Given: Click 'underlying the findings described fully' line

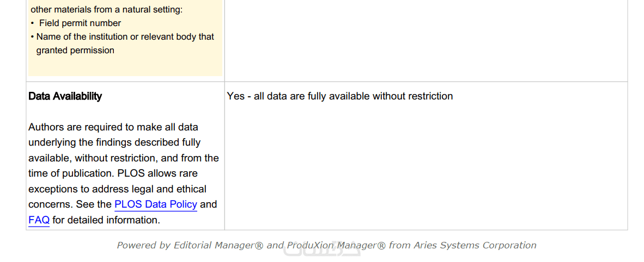Looking at the screenshot, I should [x=114, y=142].
